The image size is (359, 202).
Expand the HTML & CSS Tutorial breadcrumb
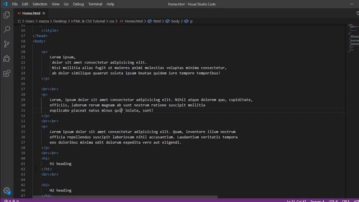click(x=88, y=21)
